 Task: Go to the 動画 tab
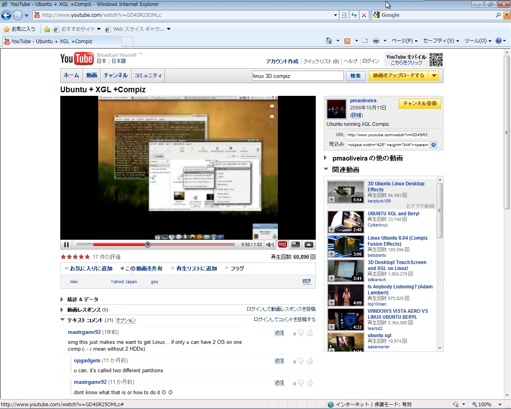tap(91, 75)
